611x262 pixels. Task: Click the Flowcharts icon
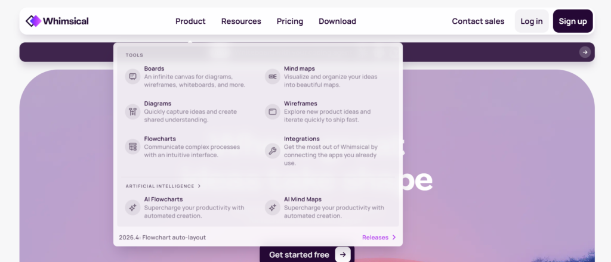132,146
